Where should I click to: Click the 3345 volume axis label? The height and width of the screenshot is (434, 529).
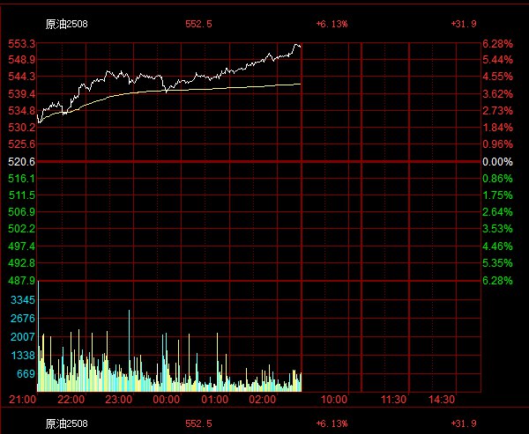point(23,300)
